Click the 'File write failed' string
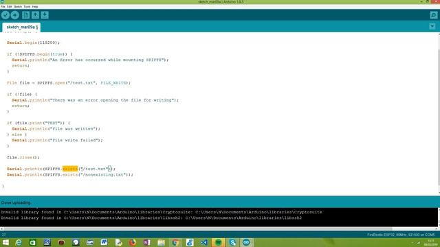The image size is (440, 247). click(74, 140)
